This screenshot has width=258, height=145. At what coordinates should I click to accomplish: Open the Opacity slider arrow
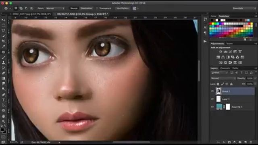(255, 79)
